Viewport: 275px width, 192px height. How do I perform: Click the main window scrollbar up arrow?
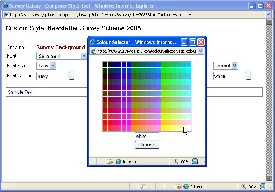coord(269,22)
